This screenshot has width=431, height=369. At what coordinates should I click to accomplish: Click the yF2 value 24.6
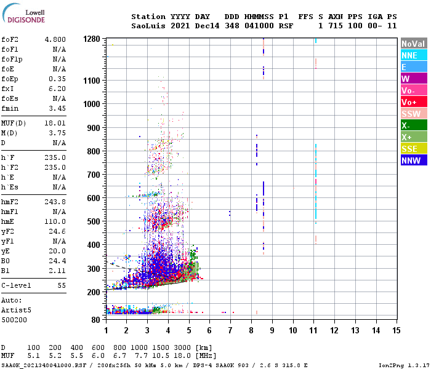[57, 232]
